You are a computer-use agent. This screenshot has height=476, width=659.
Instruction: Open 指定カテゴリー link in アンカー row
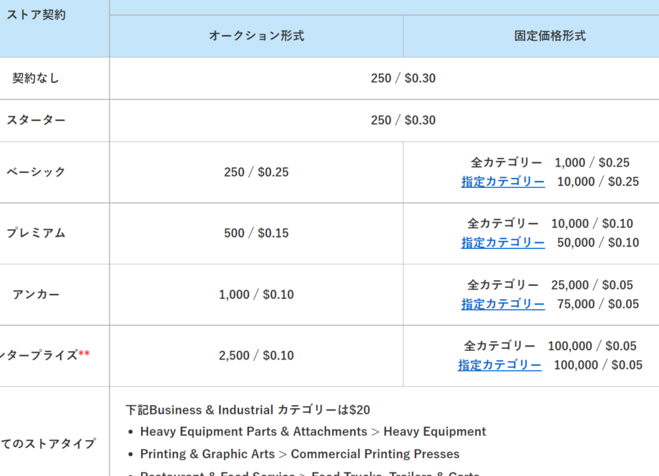click(x=502, y=304)
